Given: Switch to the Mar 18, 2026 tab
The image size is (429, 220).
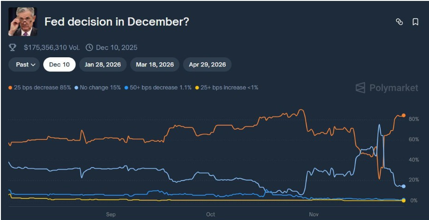Looking at the screenshot, I should [x=154, y=65].
